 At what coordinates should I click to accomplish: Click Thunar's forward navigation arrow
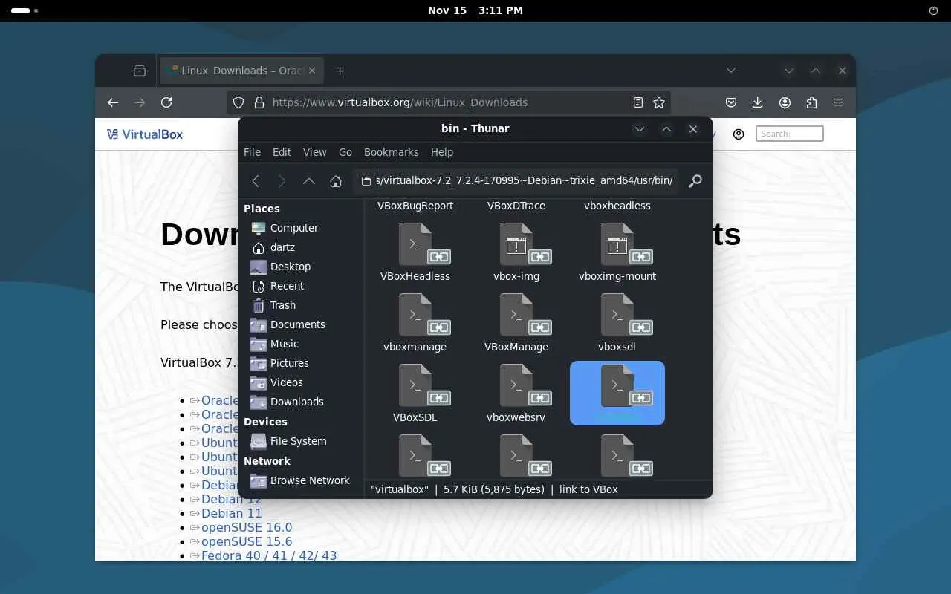click(x=282, y=181)
